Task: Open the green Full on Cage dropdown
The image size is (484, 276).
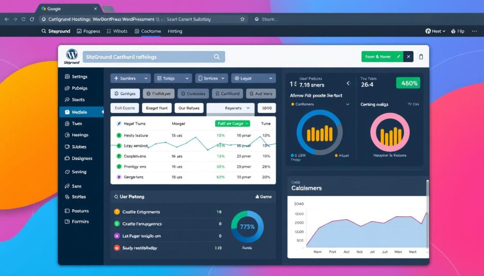Action: click(x=233, y=123)
